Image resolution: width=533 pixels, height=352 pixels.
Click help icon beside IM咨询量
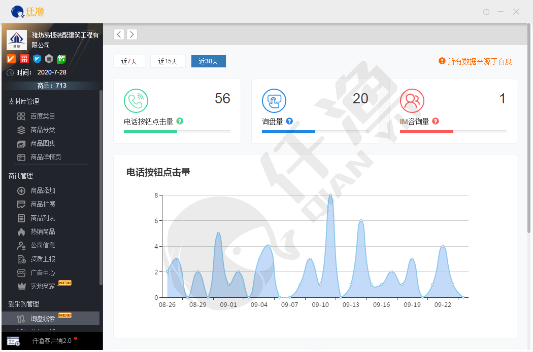(x=435, y=122)
